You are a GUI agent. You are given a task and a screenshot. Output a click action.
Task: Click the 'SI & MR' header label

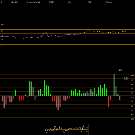pos(14,2)
